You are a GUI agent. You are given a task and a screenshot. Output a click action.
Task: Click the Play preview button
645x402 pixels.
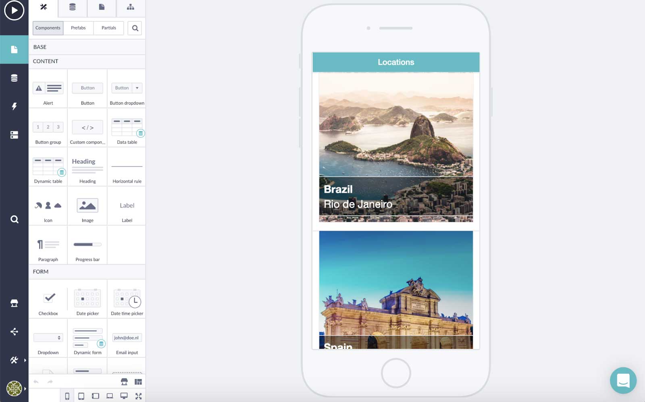point(14,10)
